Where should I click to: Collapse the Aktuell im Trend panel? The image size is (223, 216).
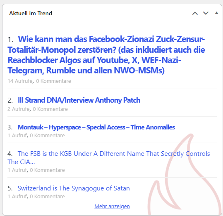(216, 13)
